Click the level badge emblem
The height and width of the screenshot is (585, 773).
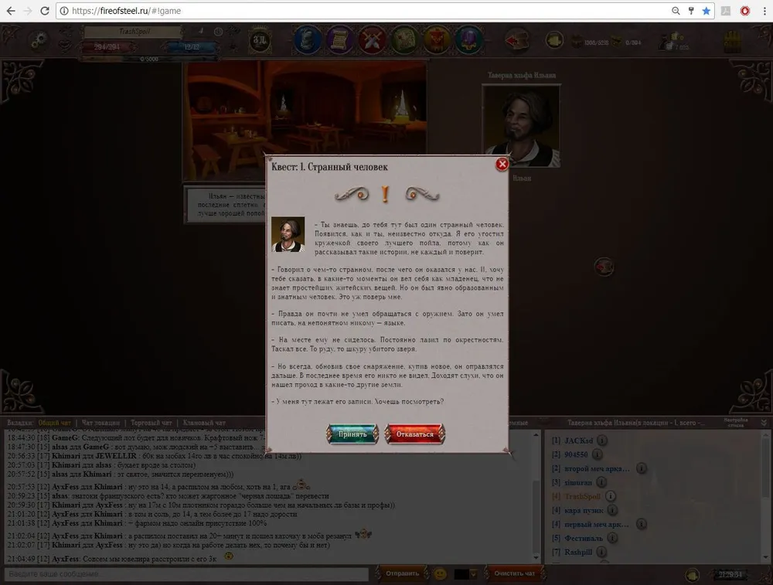pyautogui.click(x=260, y=40)
